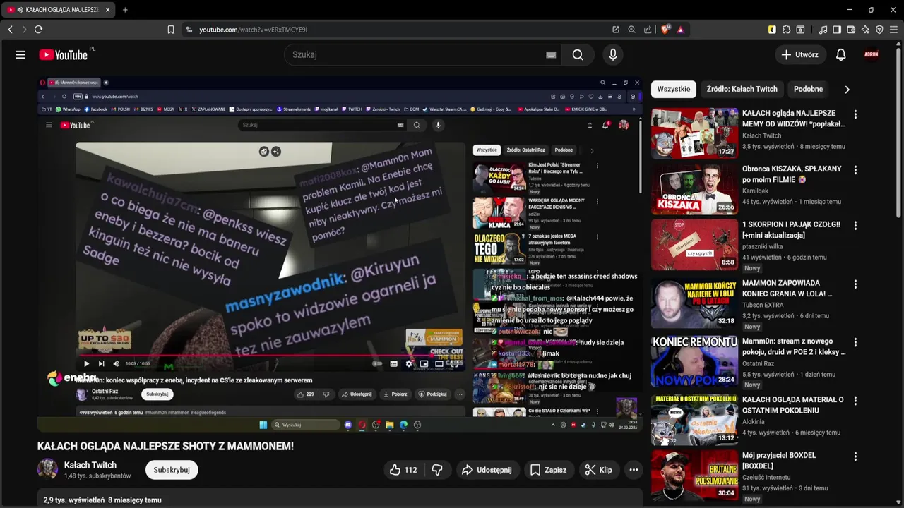Open the Brave Wallet icon
The image size is (904, 508).
(851, 30)
